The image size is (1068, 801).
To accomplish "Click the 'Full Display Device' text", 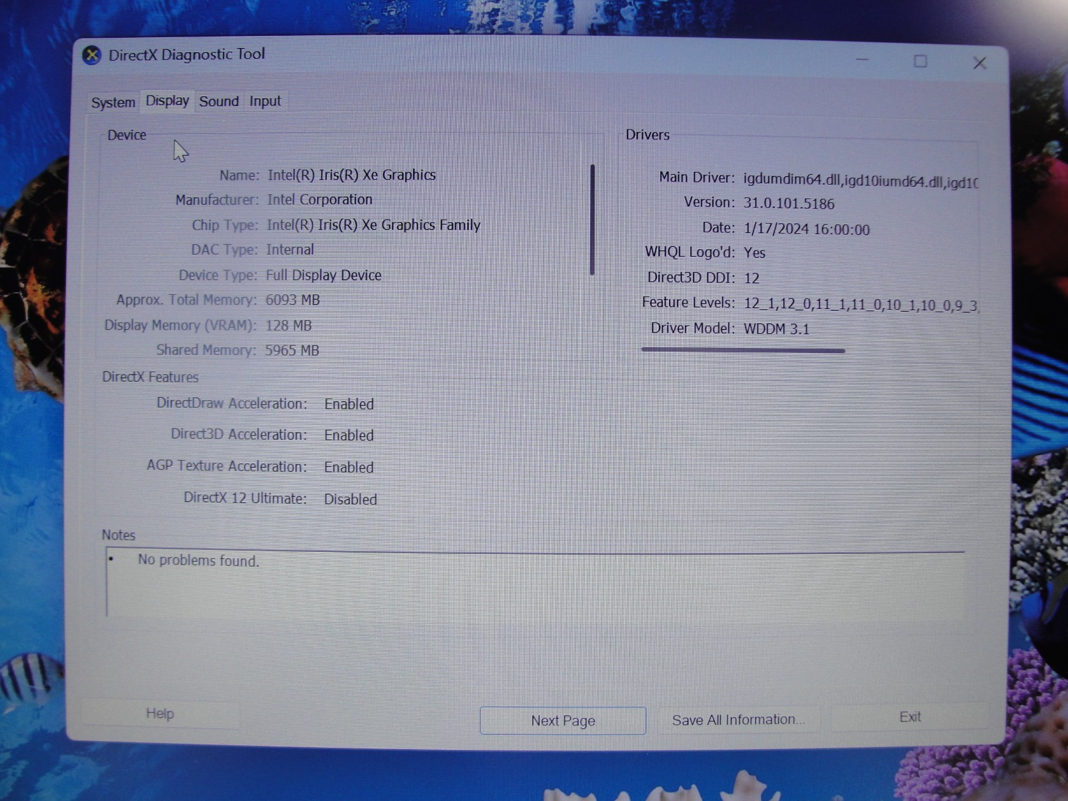I will pos(324,275).
